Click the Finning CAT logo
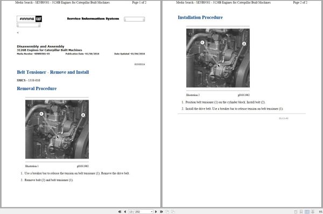323x214 pixels. (x=29, y=19)
